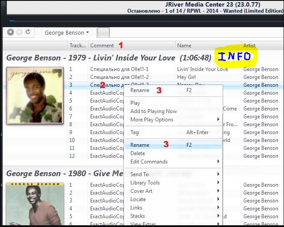Expand the Edit Commands submenu

click(173, 162)
